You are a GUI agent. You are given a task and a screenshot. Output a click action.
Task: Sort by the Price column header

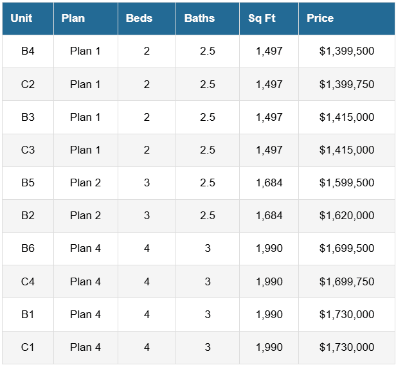(x=346, y=19)
